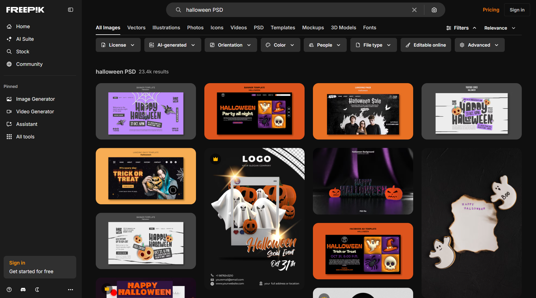Open Image Generator tool
The height and width of the screenshot is (298, 536).
click(35, 99)
